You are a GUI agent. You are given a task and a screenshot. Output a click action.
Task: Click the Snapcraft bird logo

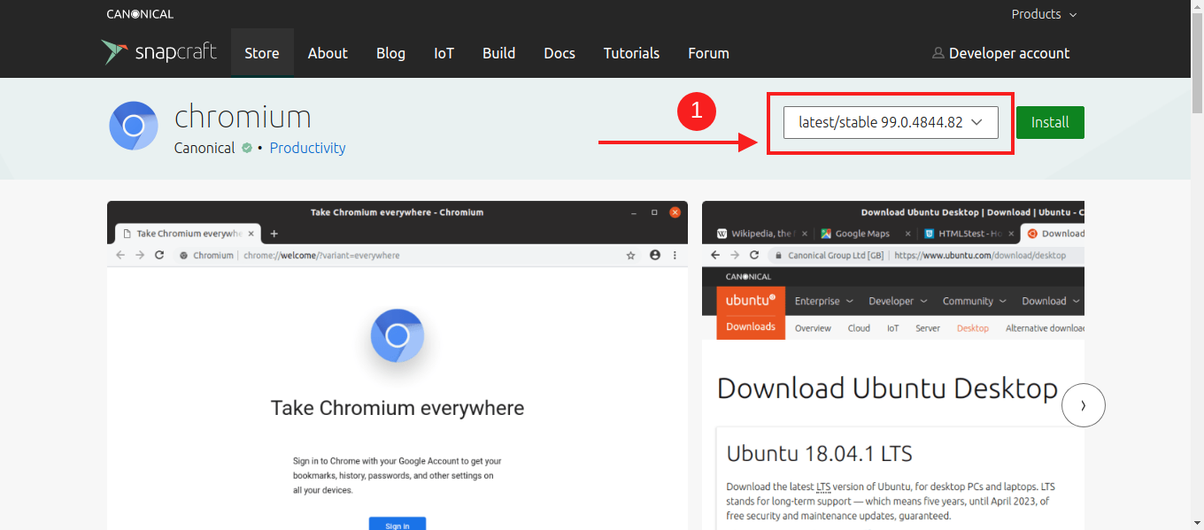coord(115,52)
